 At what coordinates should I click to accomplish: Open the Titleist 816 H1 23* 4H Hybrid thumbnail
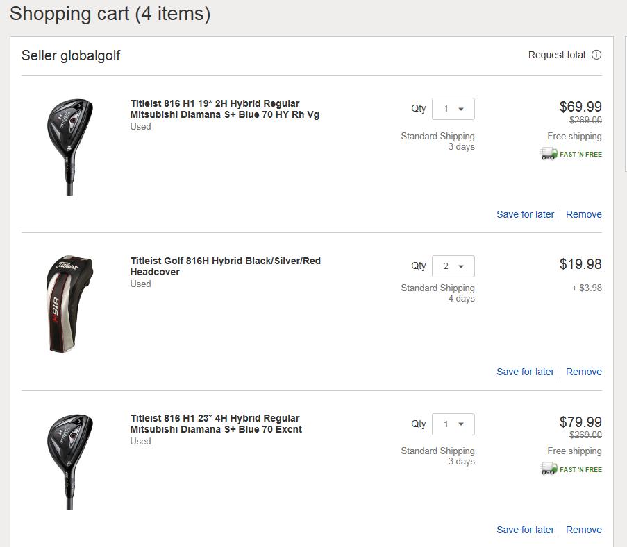(69, 462)
